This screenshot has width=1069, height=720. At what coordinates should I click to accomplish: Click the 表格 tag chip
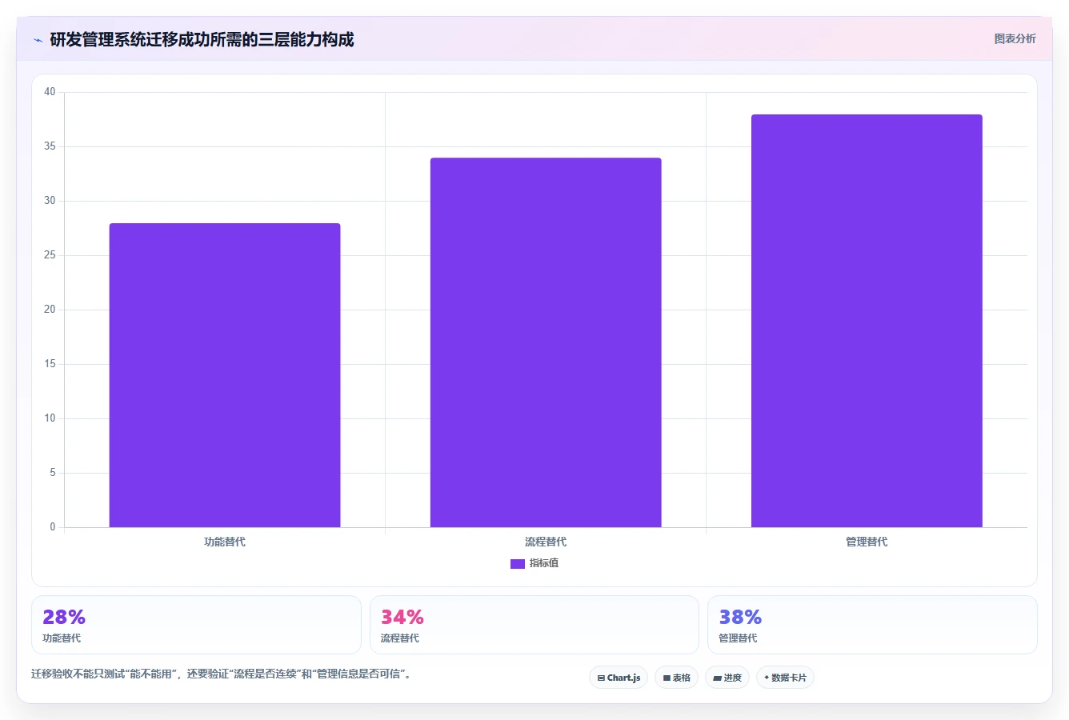[x=676, y=678]
